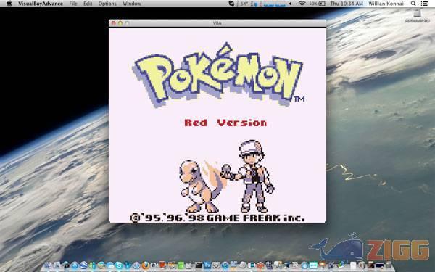Image resolution: width=435 pixels, height=272 pixels.
Task: Click the VBA window title bar
Action: 217,23
